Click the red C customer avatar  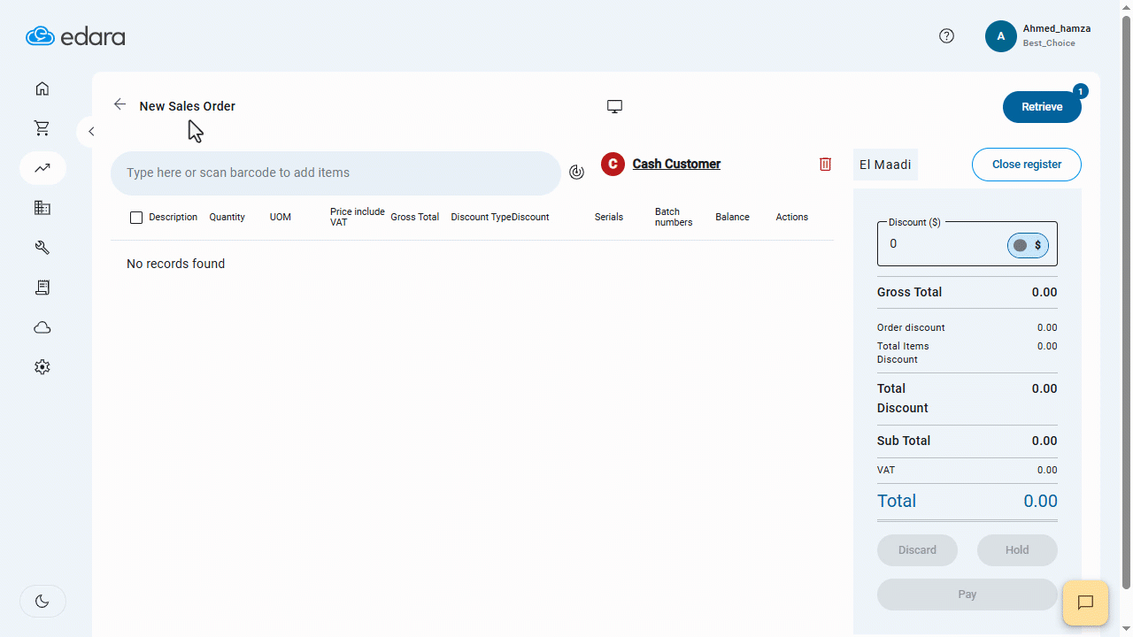click(613, 164)
